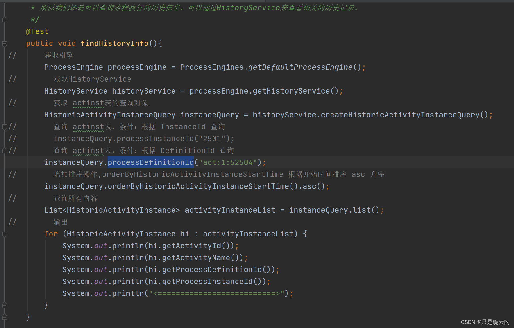The width and height of the screenshot is (514, 328).
Task: Click HistoricActivityInstanceQuery type name
Action: [x=110, y=115]
